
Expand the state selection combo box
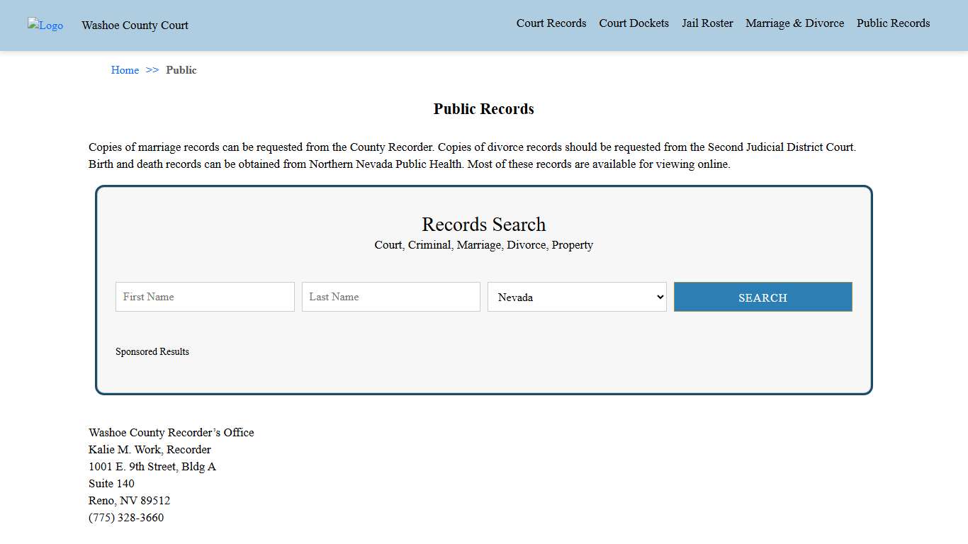coord(576,297)
